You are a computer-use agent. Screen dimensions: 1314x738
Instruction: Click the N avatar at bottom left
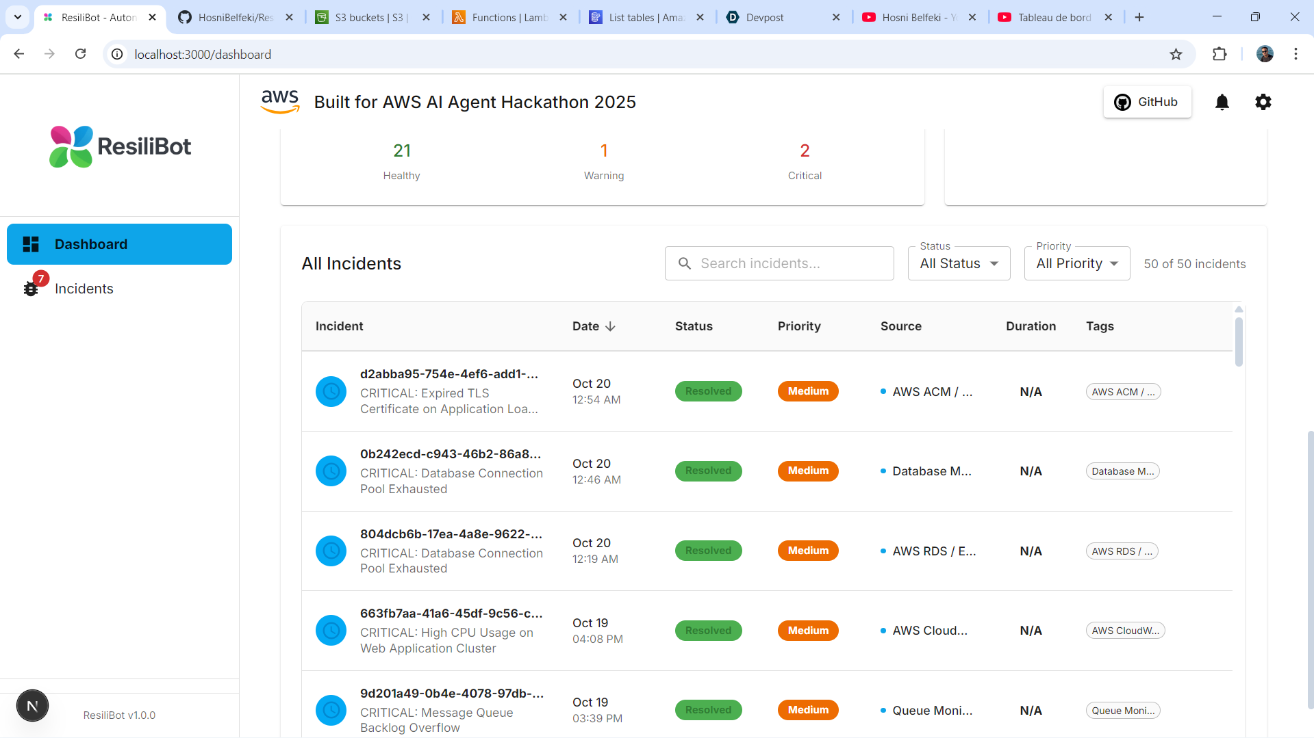pyautogui.click(x=32, y=706)
